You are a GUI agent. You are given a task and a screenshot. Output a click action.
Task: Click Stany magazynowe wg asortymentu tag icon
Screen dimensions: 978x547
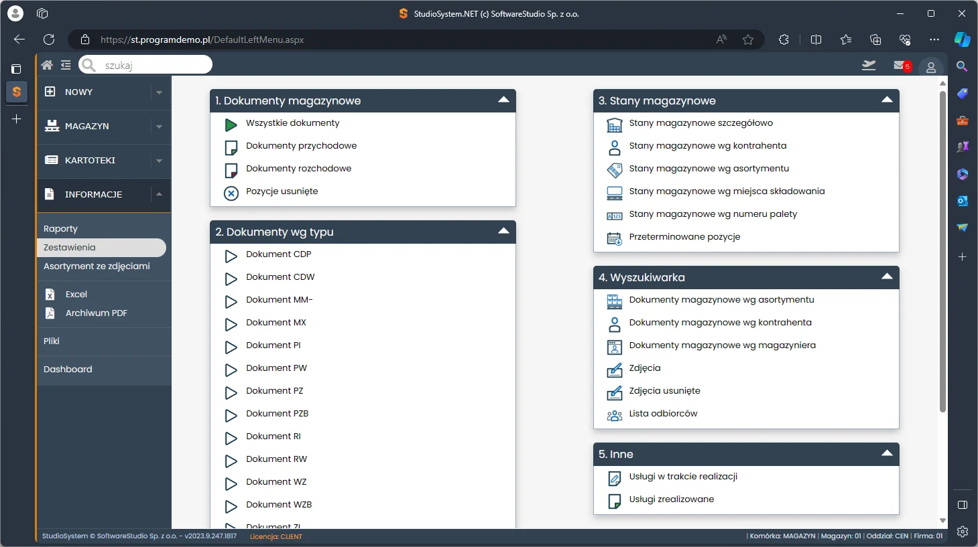pyautogui.click(x=614, y=170)
